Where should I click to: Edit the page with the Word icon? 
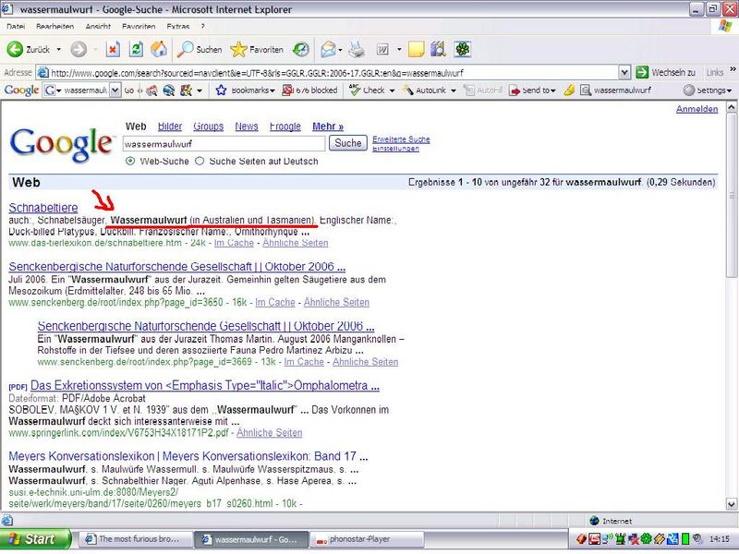382,50
